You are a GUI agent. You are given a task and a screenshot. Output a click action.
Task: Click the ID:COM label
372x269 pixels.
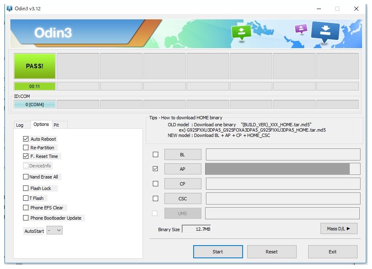coord(22,96)
